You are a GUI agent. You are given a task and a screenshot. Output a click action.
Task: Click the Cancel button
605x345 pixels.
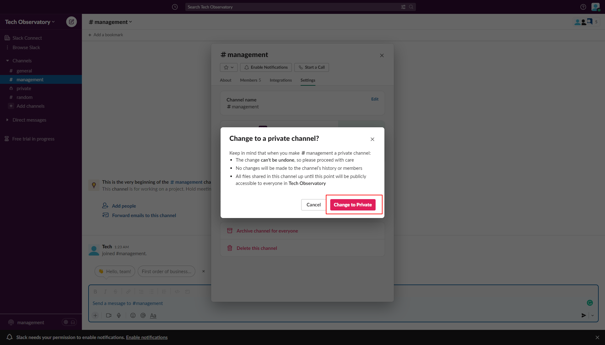pos(314,205)
